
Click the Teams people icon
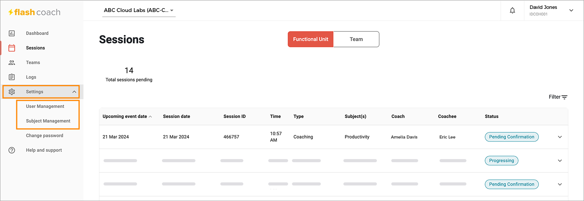(x=12, y=62)
